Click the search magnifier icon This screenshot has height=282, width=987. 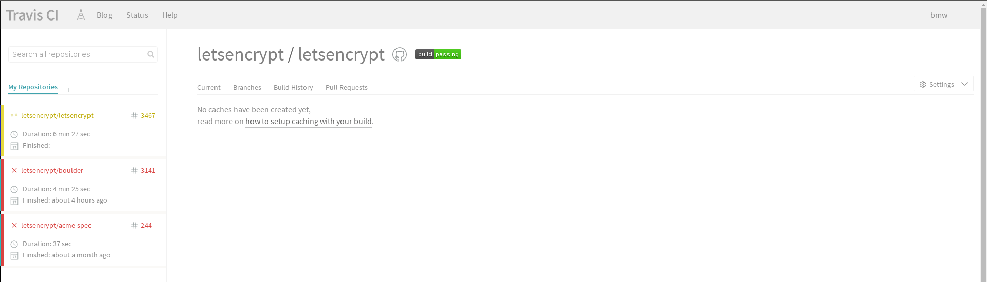(x=151, y=54)
